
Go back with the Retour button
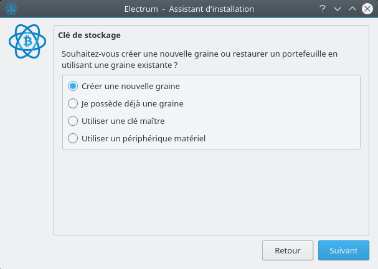288,250
